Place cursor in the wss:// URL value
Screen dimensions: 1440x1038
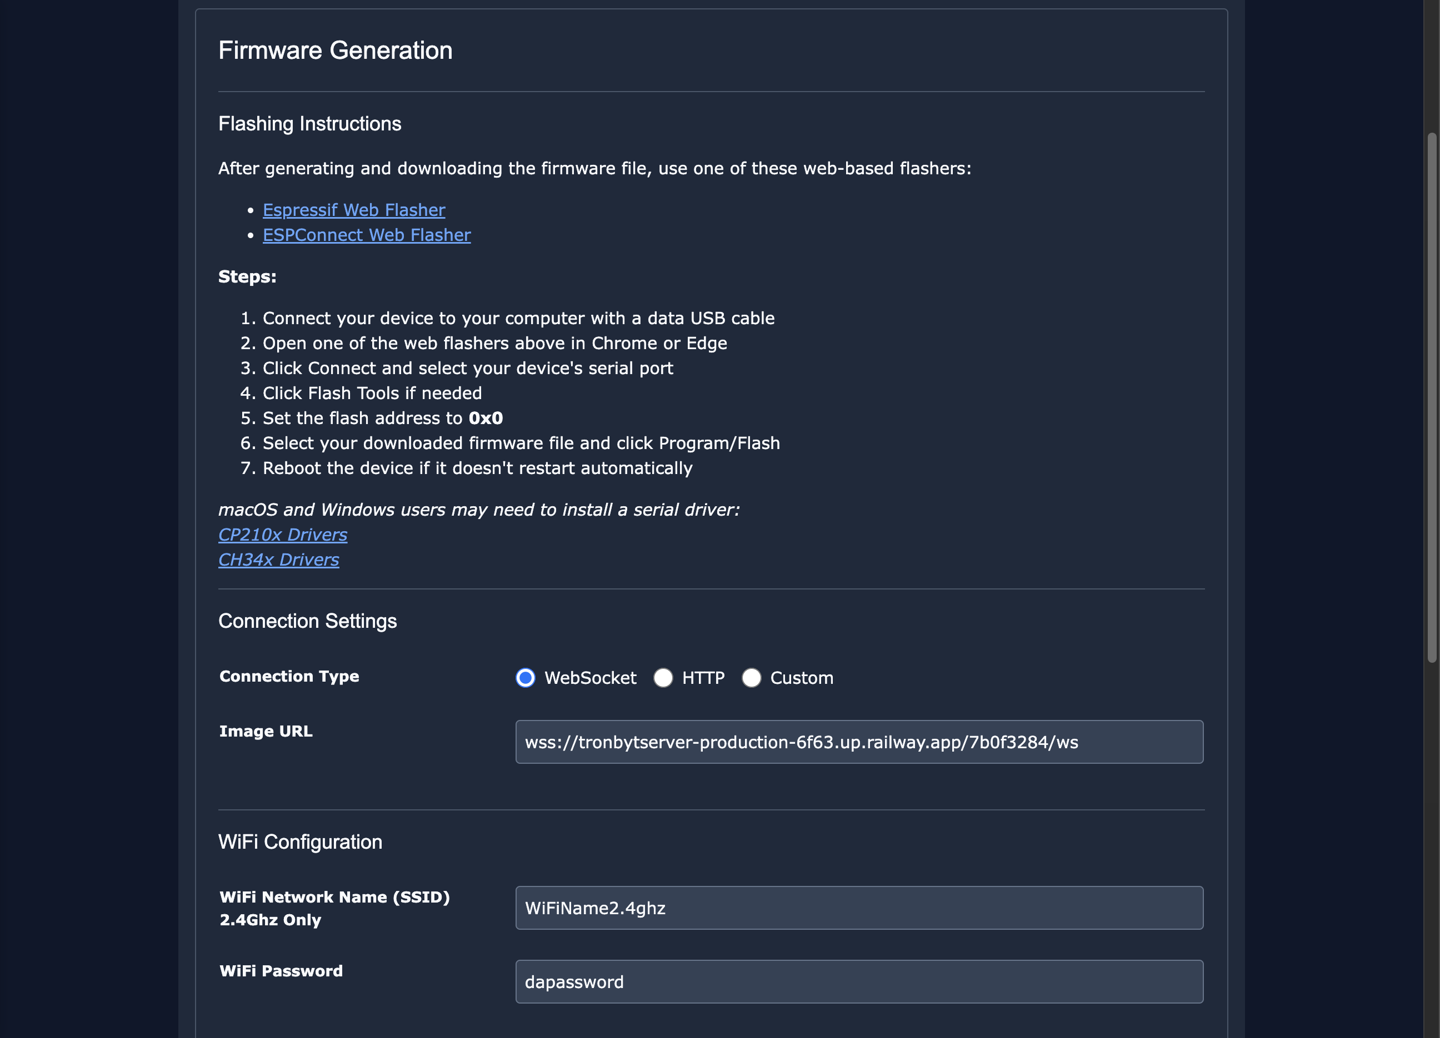pos(801,742)
